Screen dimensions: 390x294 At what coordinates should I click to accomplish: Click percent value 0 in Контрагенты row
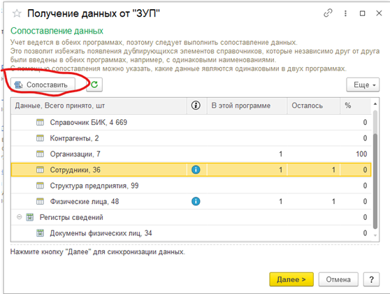[x=365, y=138]
